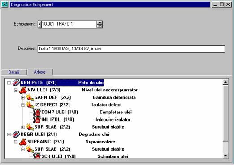Screen dimensions: 234x165
Task: Click the 'Inlocuire izolator' description text
Action: pos(113,119)
